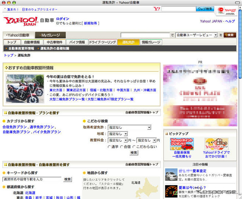Screen dimensions: 242x199
Task: Click the vertical scrollbar thumb
Action: [x=240, y=43]
